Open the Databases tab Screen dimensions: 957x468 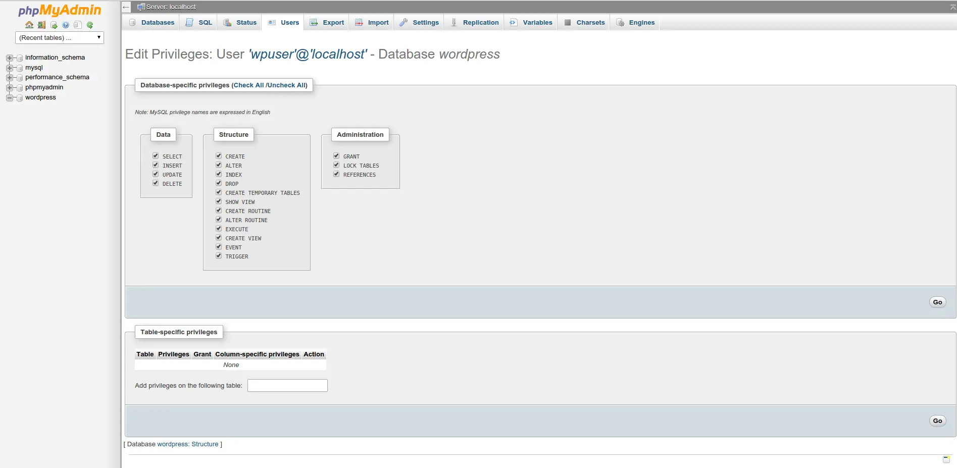pyautogui.click(x=152, y=23)
